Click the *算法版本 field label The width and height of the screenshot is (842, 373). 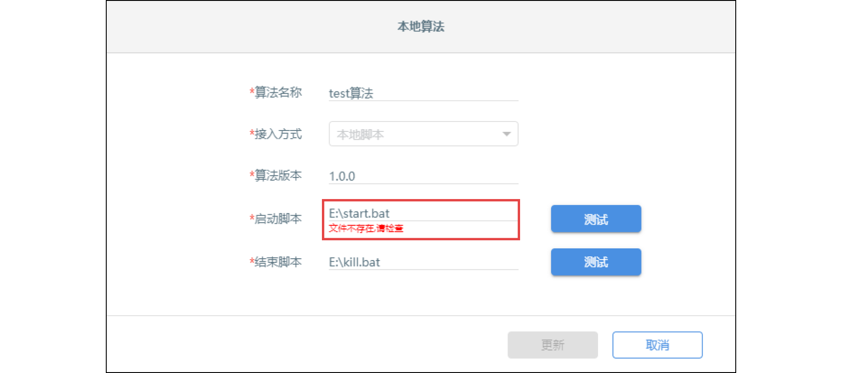tap(276, 175)
